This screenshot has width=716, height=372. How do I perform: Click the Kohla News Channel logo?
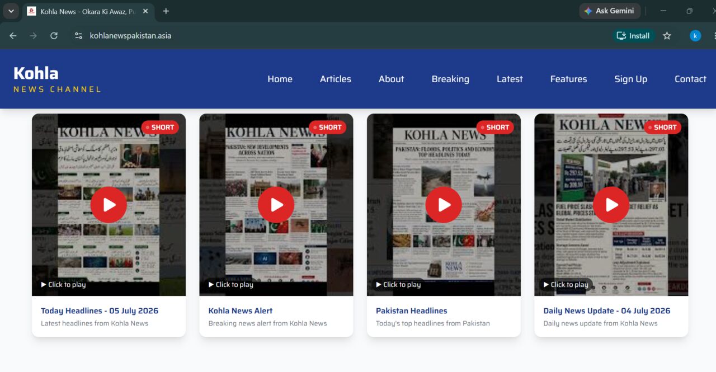(57, 79)
